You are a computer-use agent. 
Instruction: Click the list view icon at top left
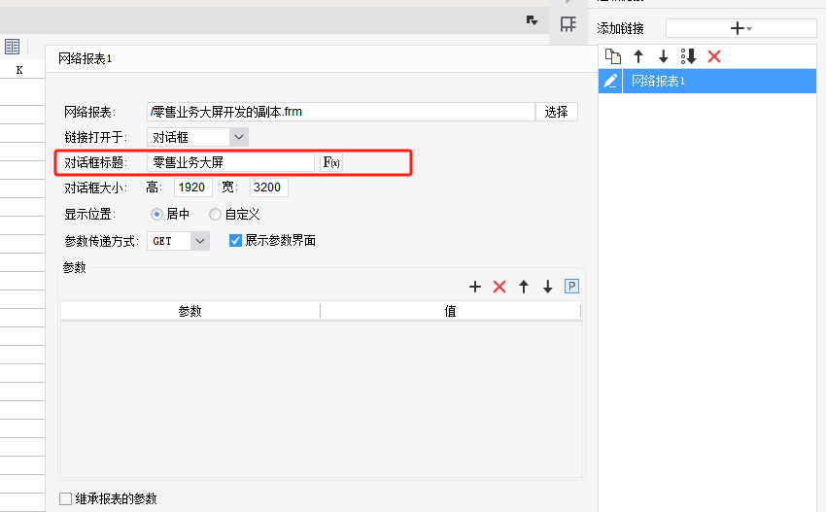[x=12, y=47]
